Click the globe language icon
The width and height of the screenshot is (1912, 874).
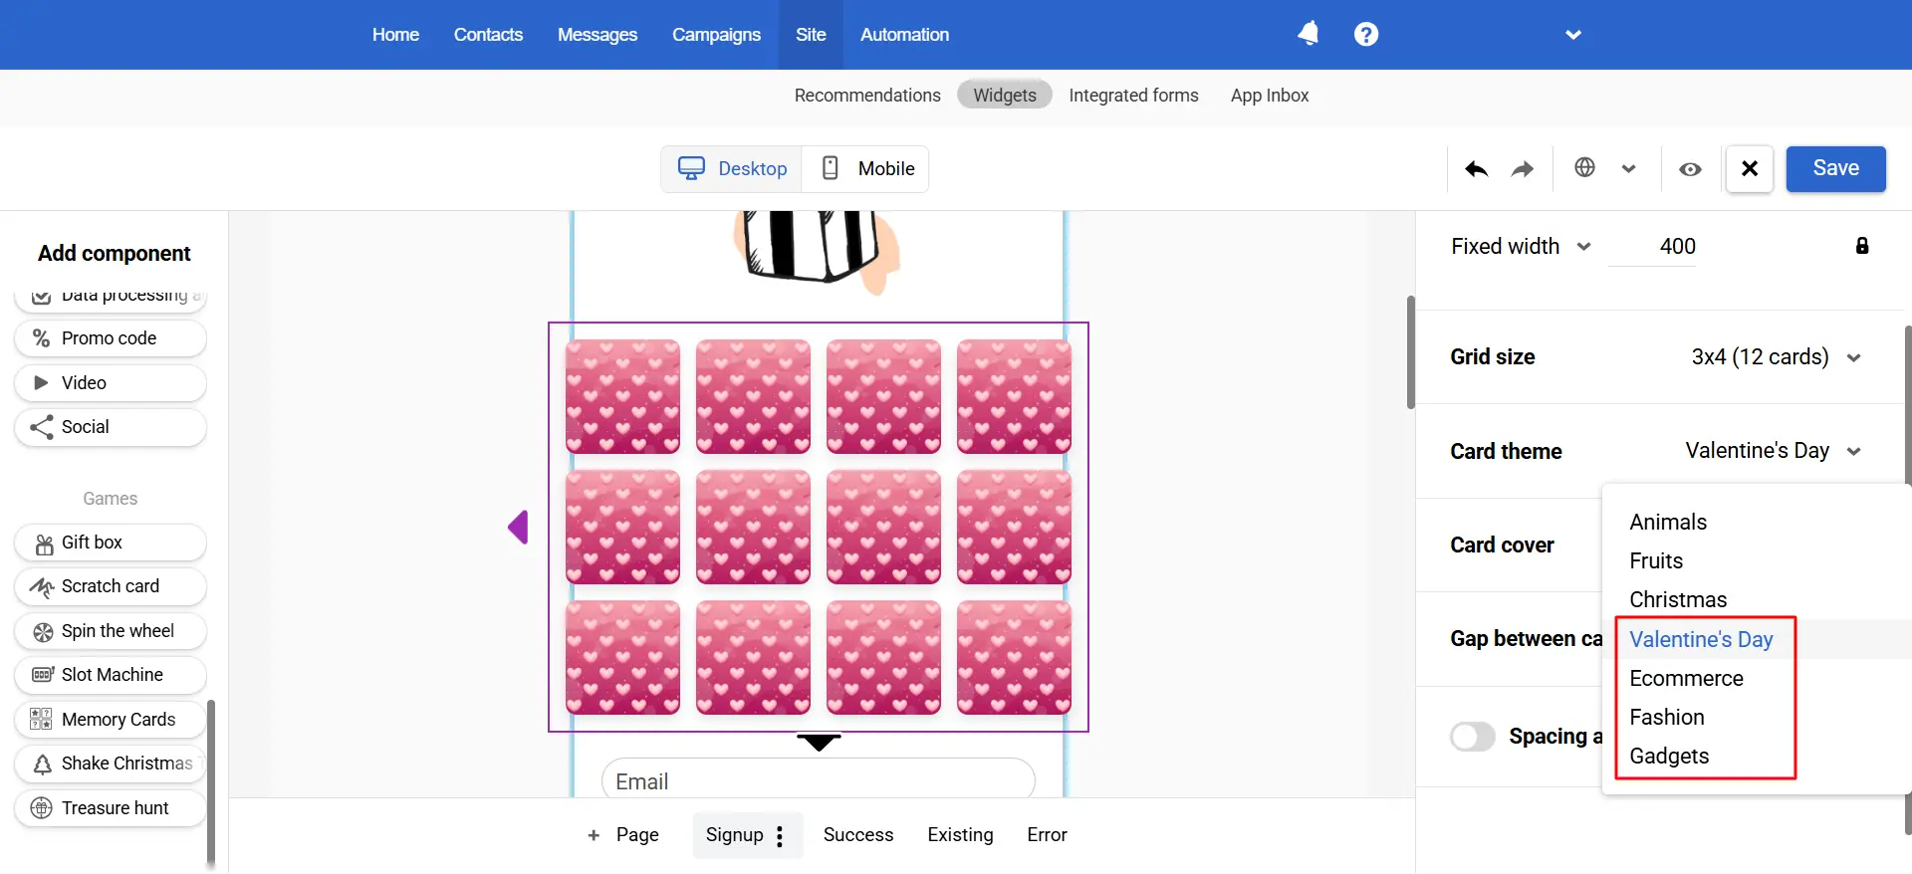point(1584,168)
